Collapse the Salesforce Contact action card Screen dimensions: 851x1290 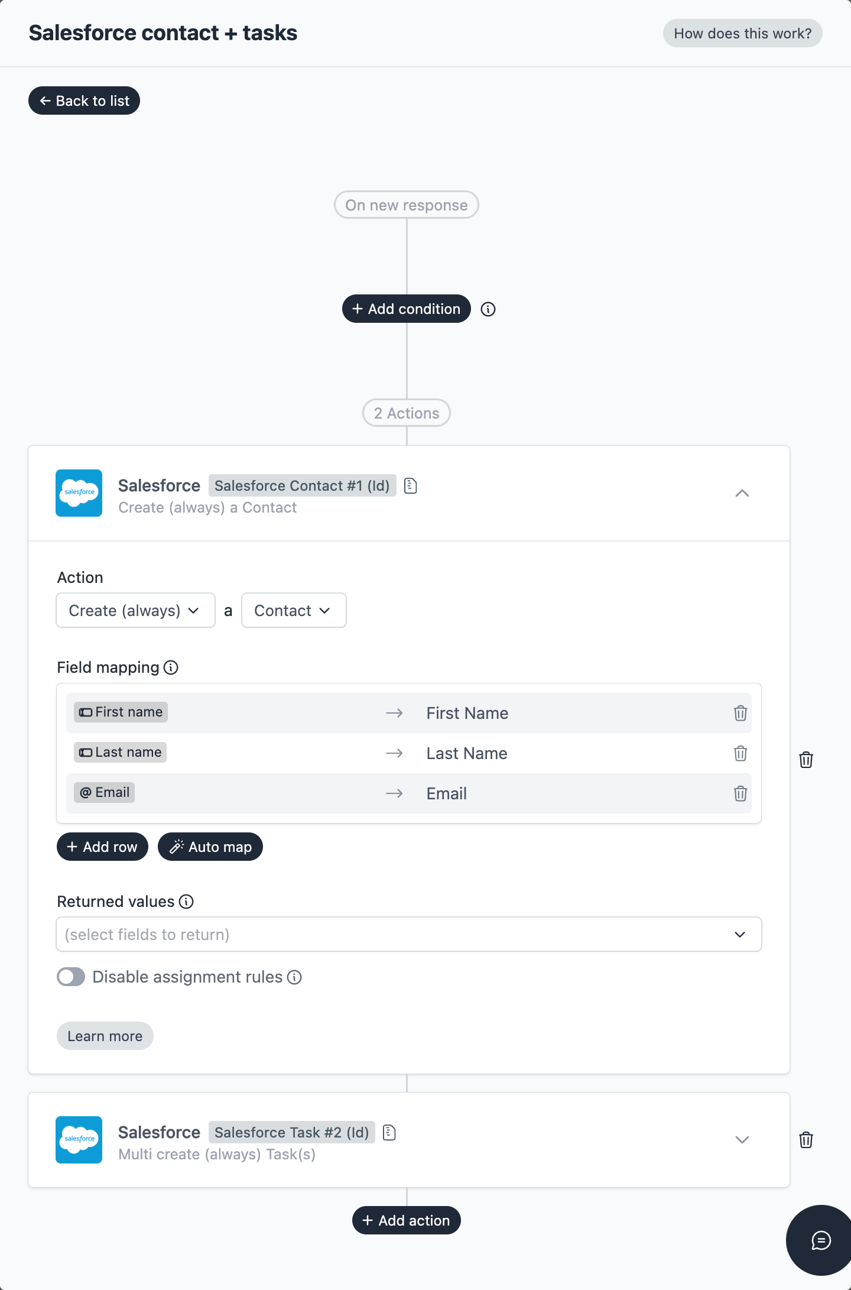tap(742, 493)
